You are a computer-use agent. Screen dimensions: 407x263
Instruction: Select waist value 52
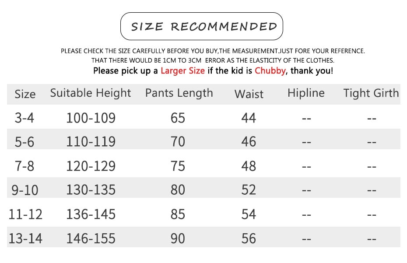click(x=249, y=190)
